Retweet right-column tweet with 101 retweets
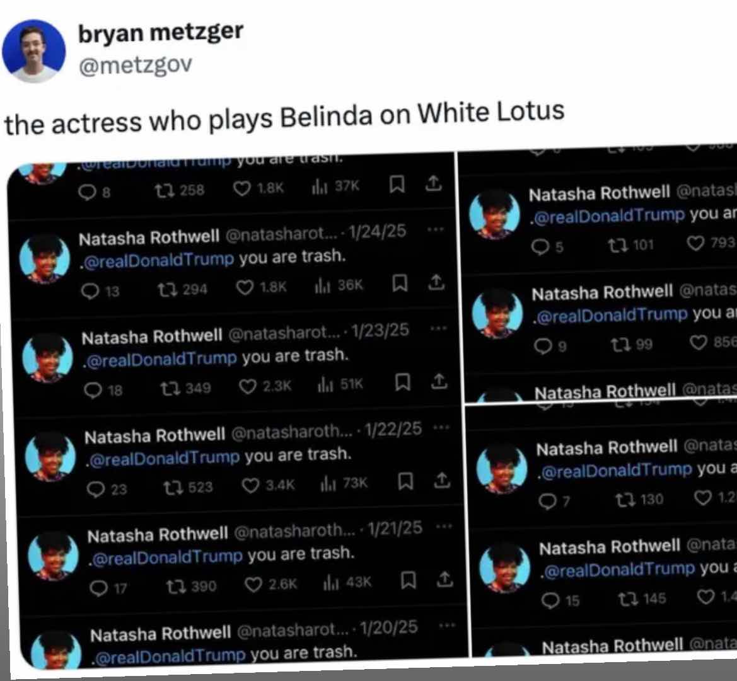The image size is (737, 681). click(630, 244)
